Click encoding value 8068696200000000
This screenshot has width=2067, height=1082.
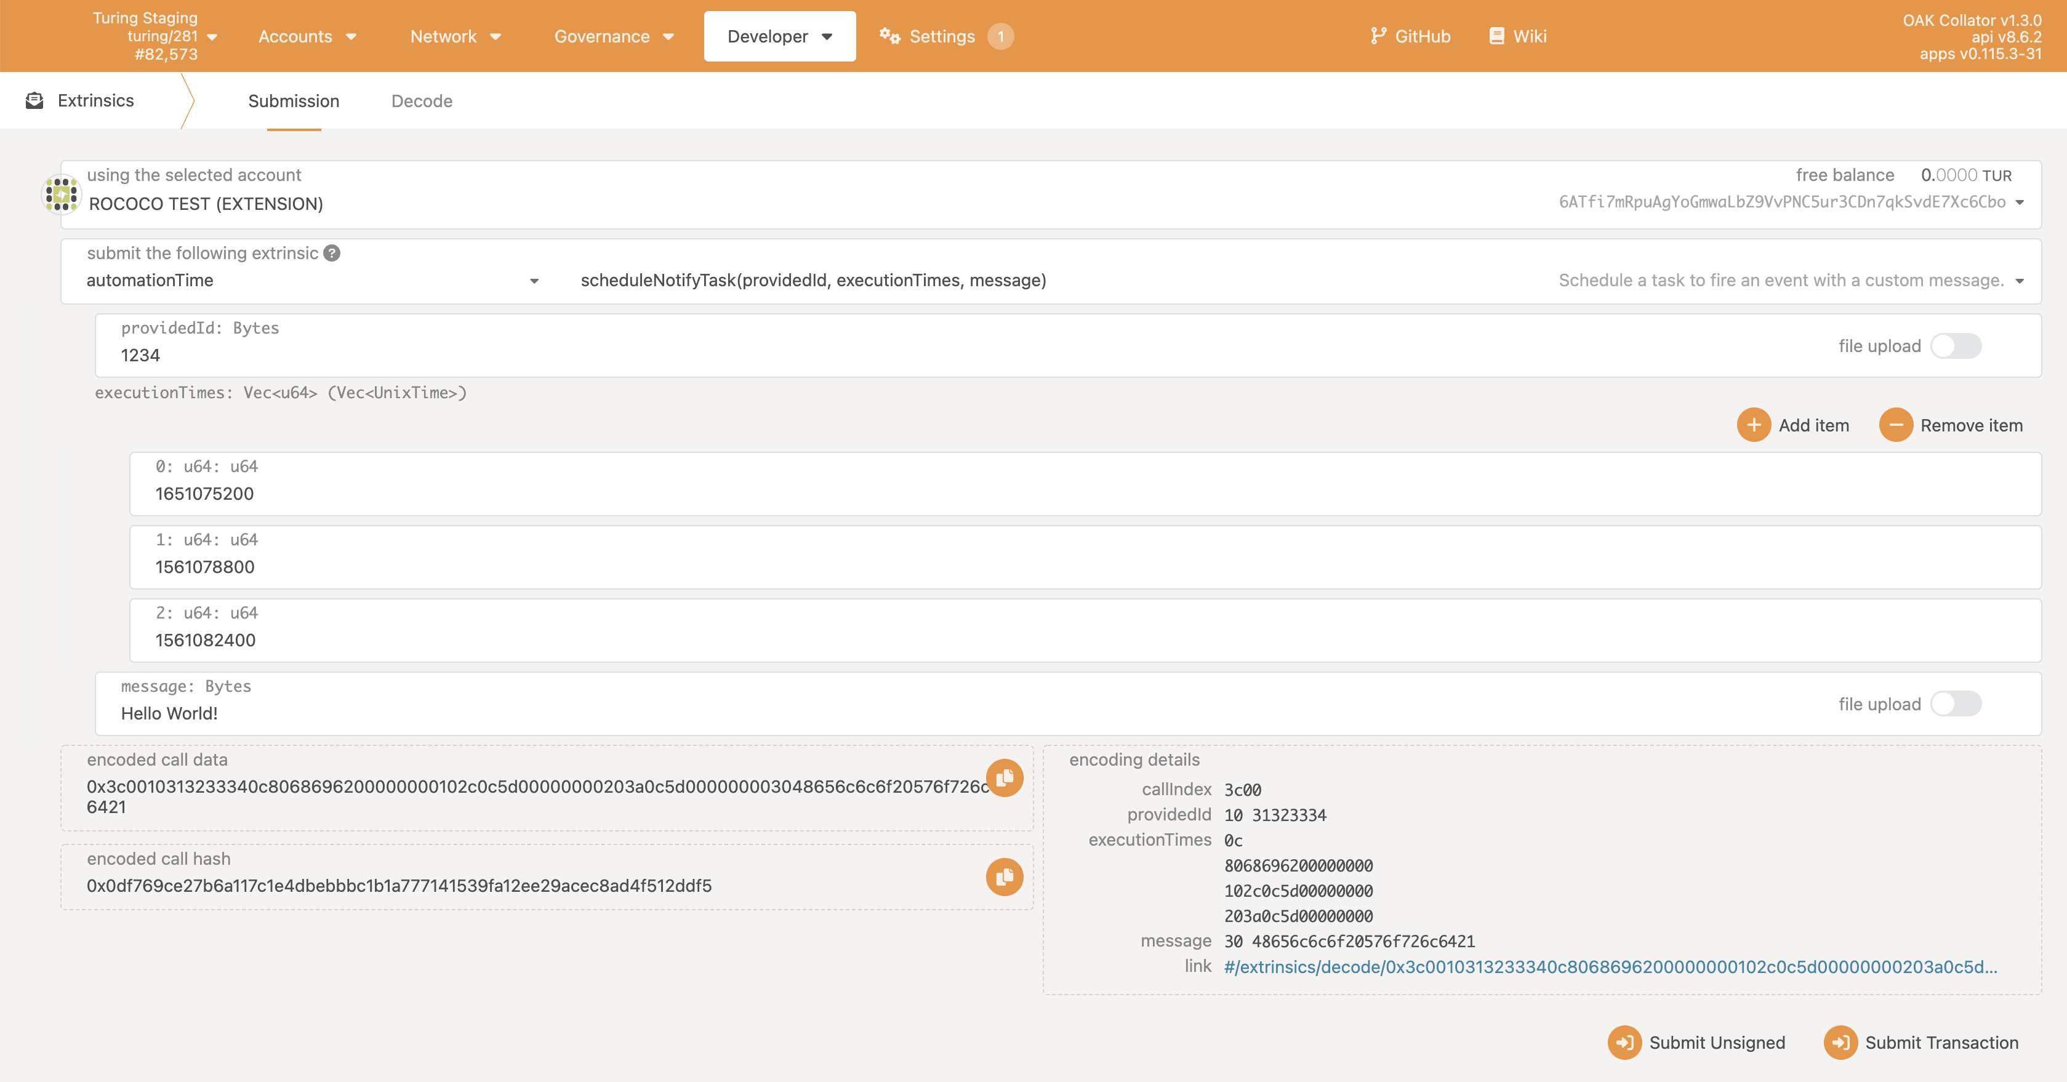point(1298,866)
